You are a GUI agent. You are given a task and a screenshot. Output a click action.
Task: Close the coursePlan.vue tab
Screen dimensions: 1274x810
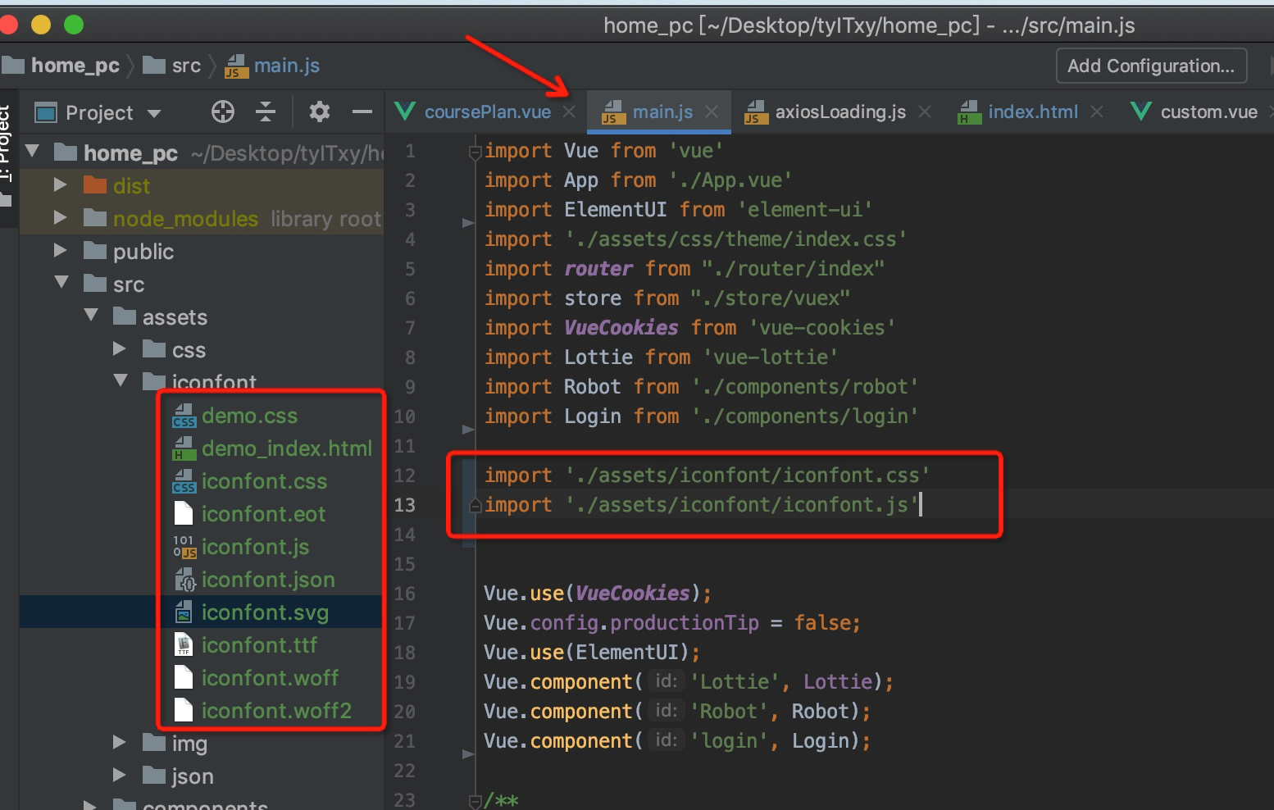569,111
